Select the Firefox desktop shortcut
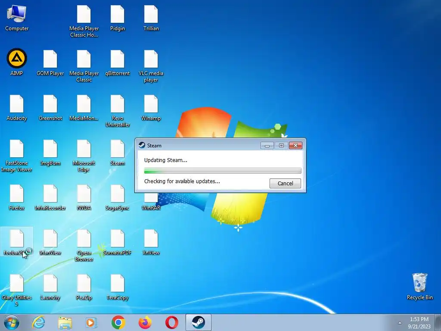441x331 pixels. pyautogui.click(x=17, y=197)
